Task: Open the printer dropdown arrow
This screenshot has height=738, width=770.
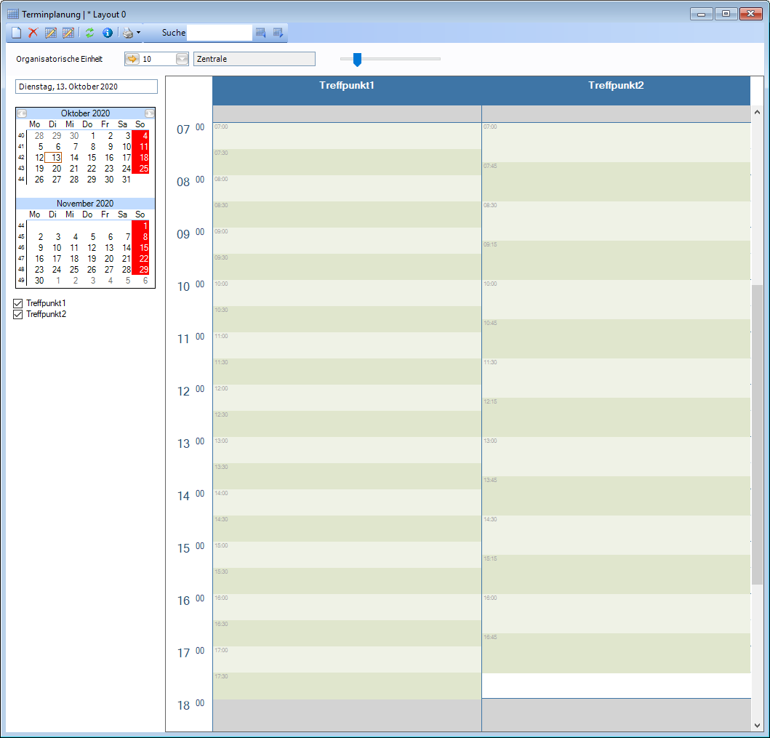Action: [x=138, y=33]
